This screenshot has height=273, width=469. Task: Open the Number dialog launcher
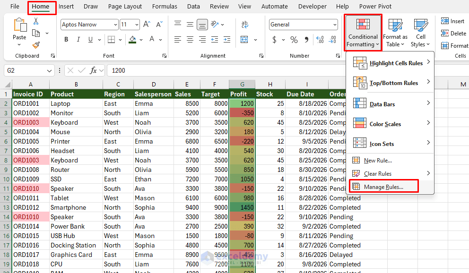coord(338,56)
